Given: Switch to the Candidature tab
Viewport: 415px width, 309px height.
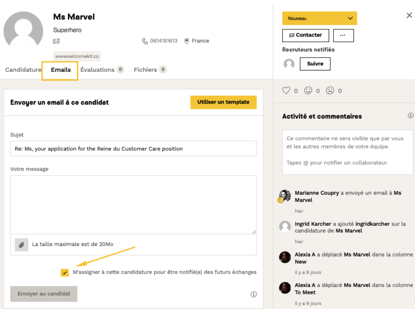Looking at the screenshot, I should [23, 70].
